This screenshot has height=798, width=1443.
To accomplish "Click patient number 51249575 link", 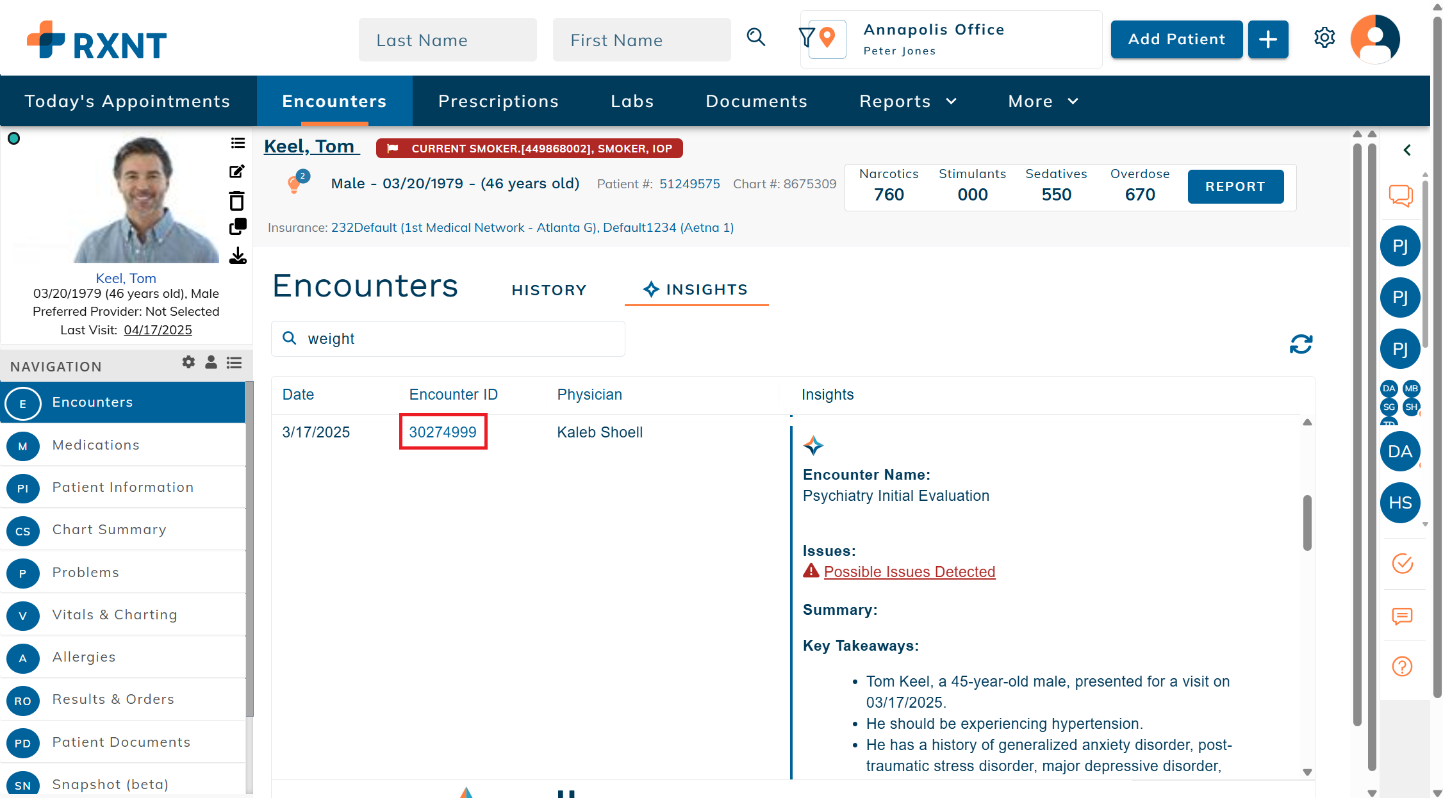I will point(689,184).
